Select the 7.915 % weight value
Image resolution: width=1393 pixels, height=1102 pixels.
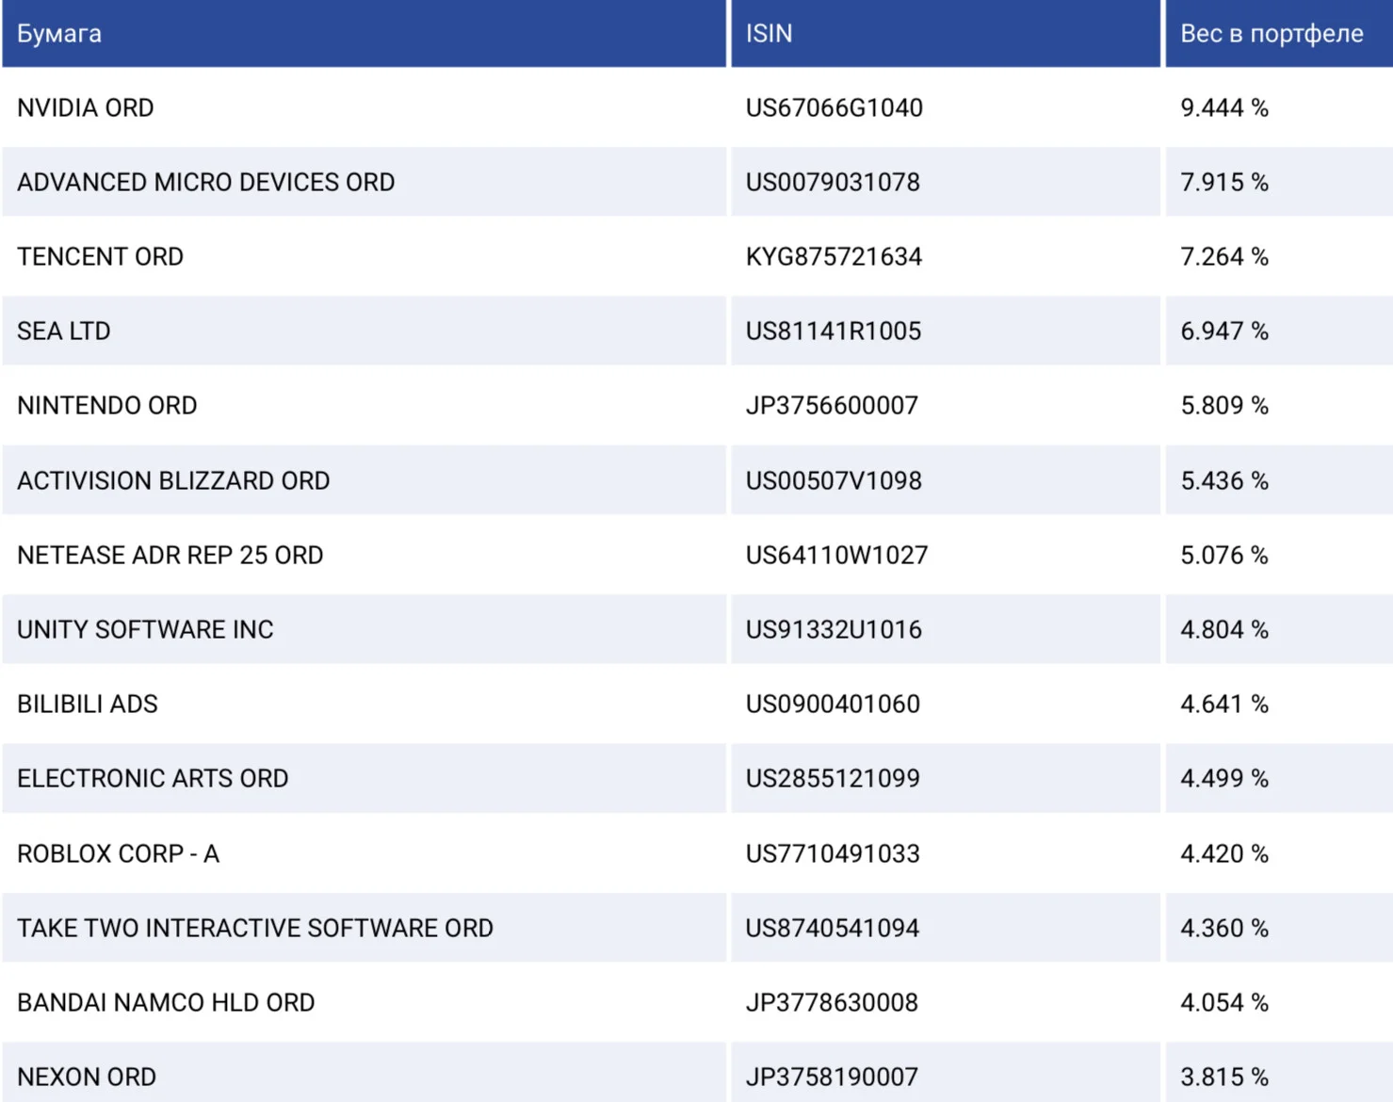pyautogui.click(x=1224, y=183)
